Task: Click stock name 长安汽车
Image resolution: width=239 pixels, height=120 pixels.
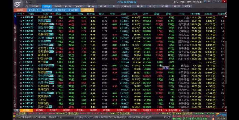Action: (x=43, y=83)
